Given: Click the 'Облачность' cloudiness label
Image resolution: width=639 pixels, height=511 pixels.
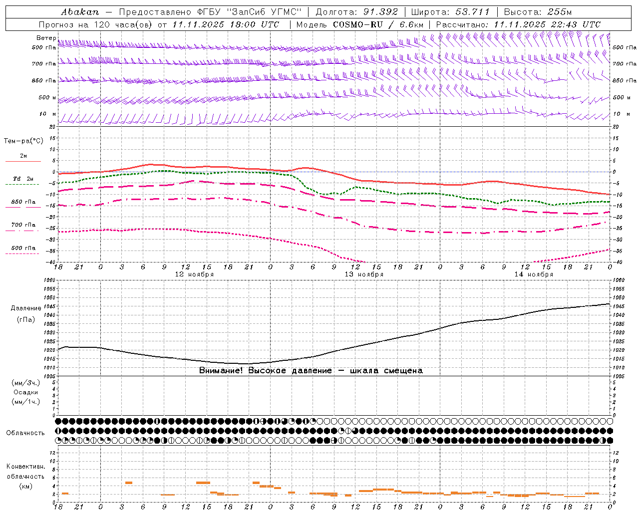Looking at the screenshot, I should (x=25, y=433).
